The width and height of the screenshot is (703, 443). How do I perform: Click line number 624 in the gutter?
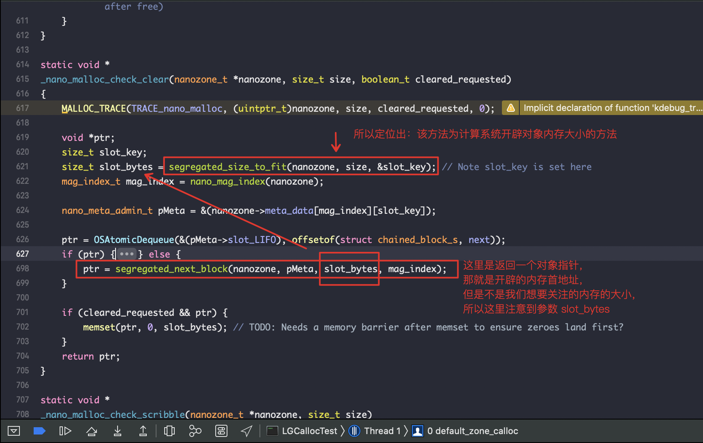tap(23, 210)
